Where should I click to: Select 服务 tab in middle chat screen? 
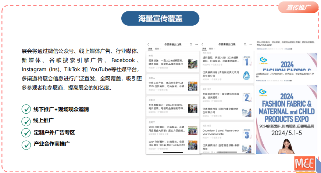pyautogui.click(x=211, y=49)
